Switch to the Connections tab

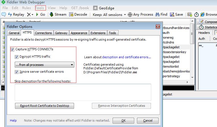[43, 33]
